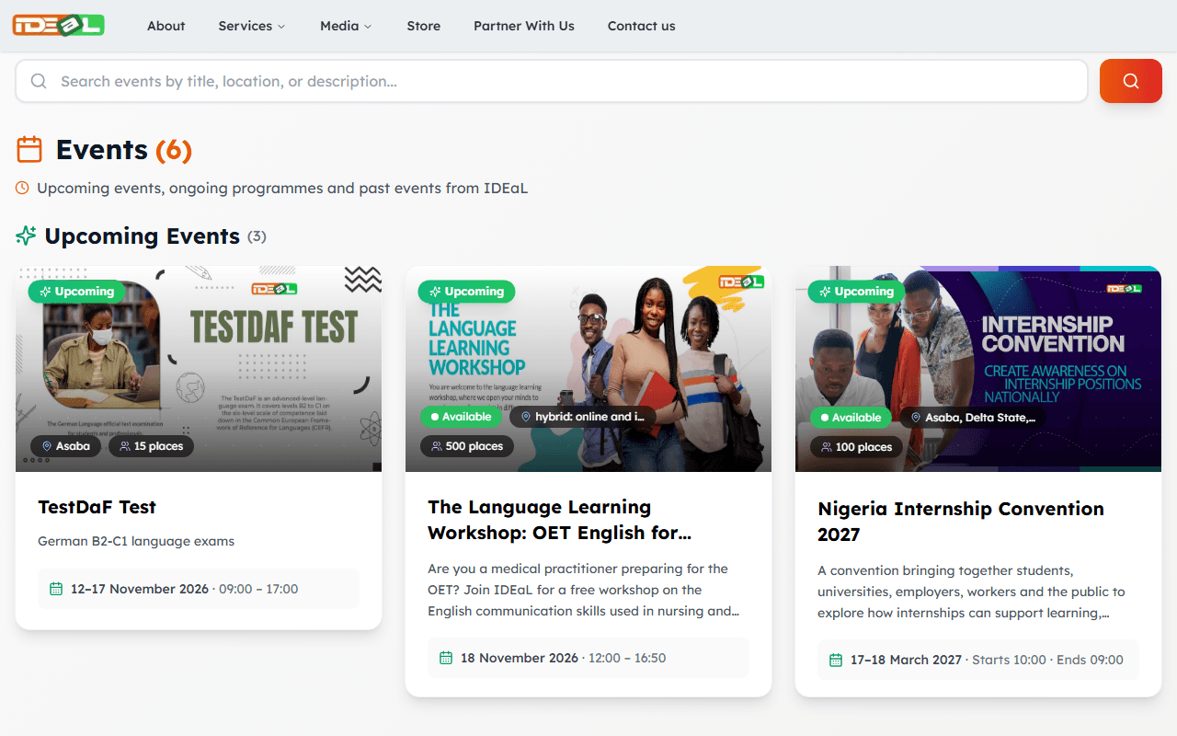Click the IDEaL logo in the header
The height and width of the screenshot is (736, 1177).
58,26
